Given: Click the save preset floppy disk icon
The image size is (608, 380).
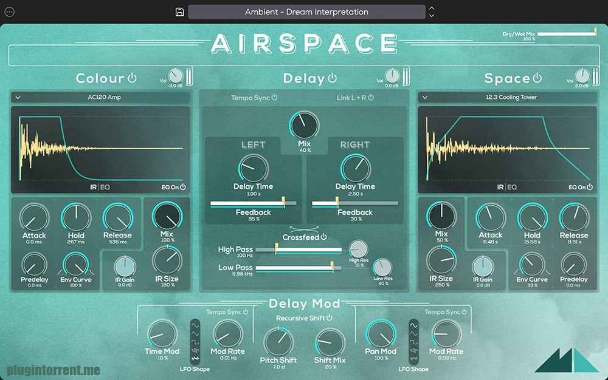Looking at the screenshot, I should pyautogui.click(x=179, y=12).
